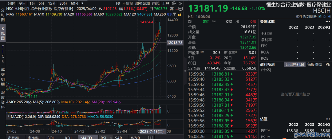Click the 市盈率 30.5 value
332x139 pixels.
coord(217,53)
